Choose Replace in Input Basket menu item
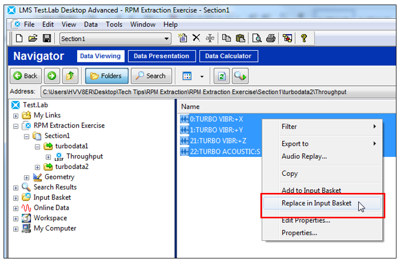 (x=316, y=203)
